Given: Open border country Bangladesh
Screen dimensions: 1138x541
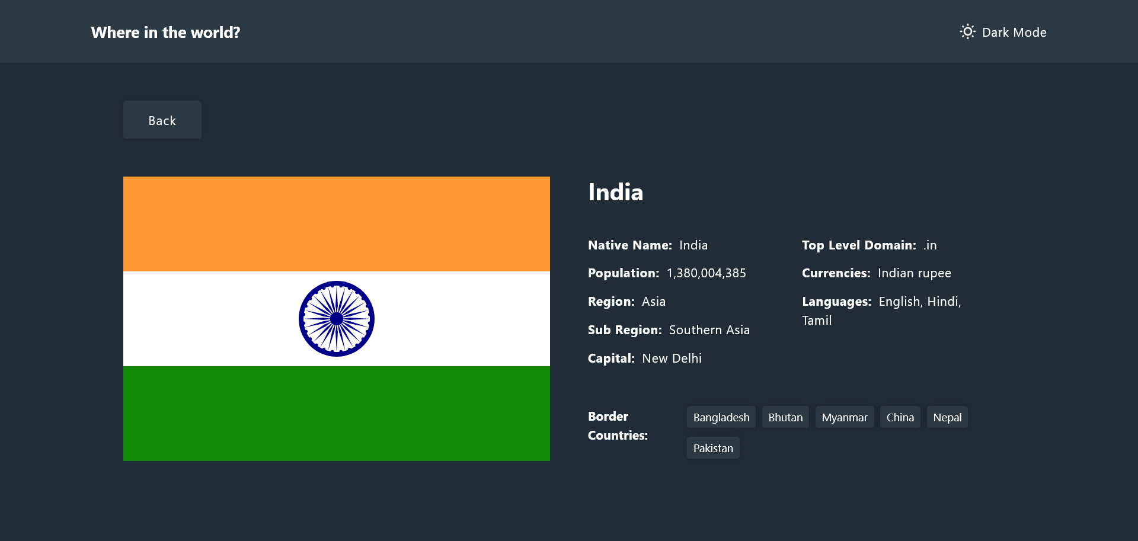Looking at the screenshot, I should point(721,417).
